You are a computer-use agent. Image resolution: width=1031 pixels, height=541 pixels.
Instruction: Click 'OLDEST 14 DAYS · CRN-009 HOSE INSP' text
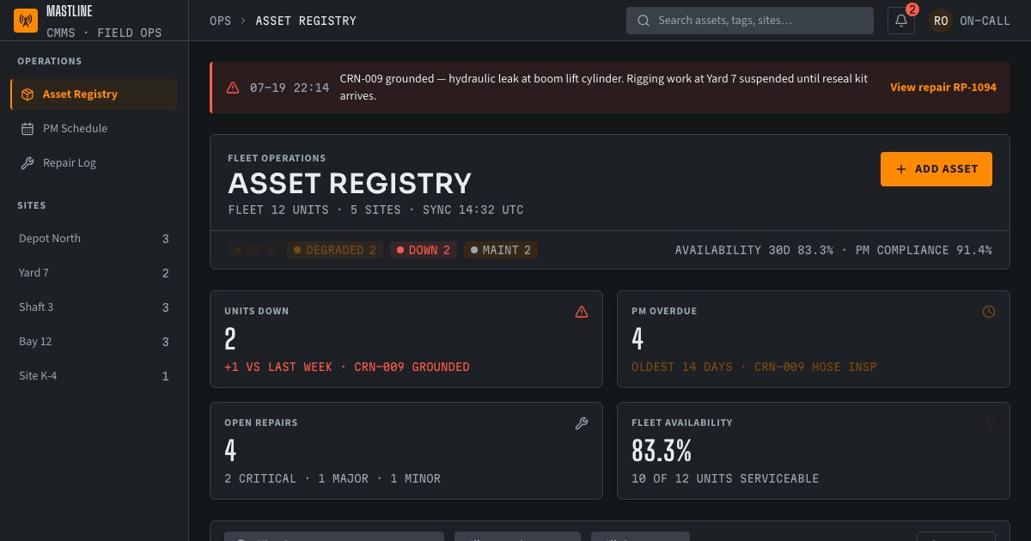click(754, 367)
